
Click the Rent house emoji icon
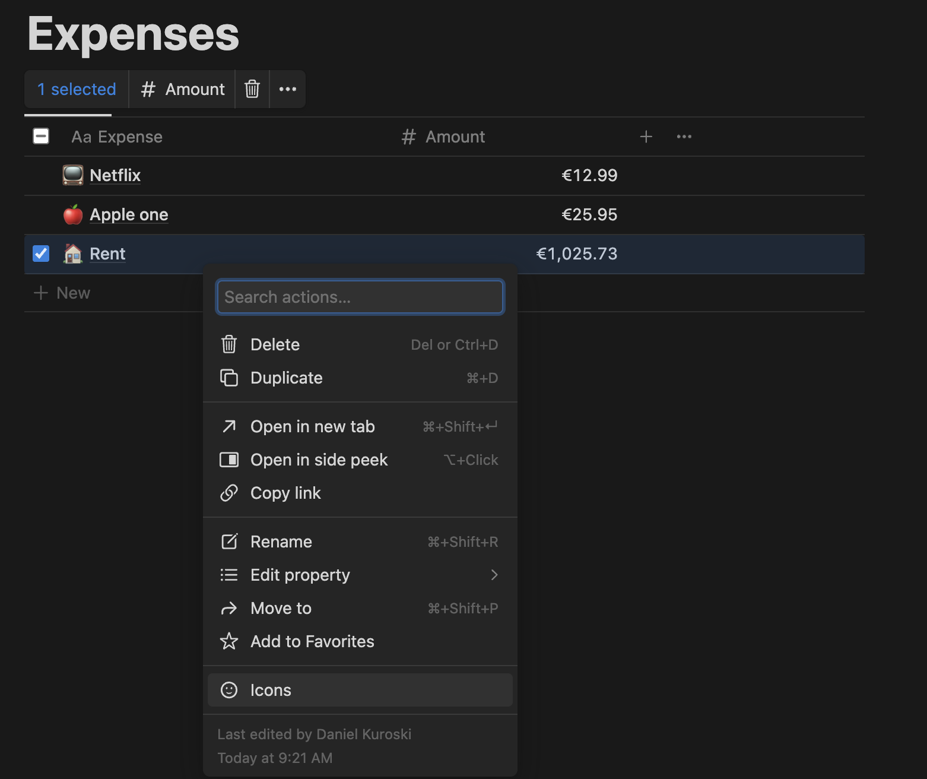tap(73, 254)
